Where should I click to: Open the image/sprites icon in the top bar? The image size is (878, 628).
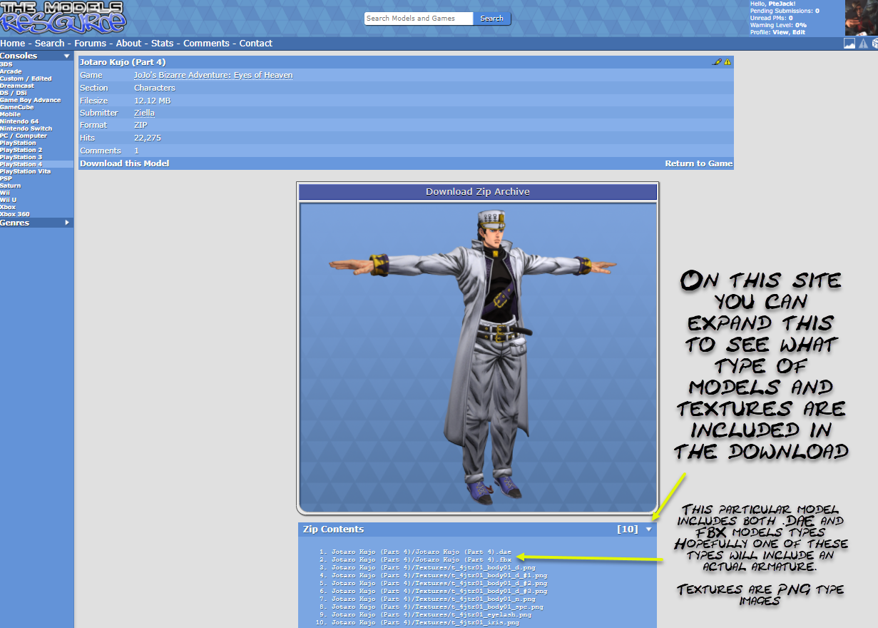[x=849, y=44]
